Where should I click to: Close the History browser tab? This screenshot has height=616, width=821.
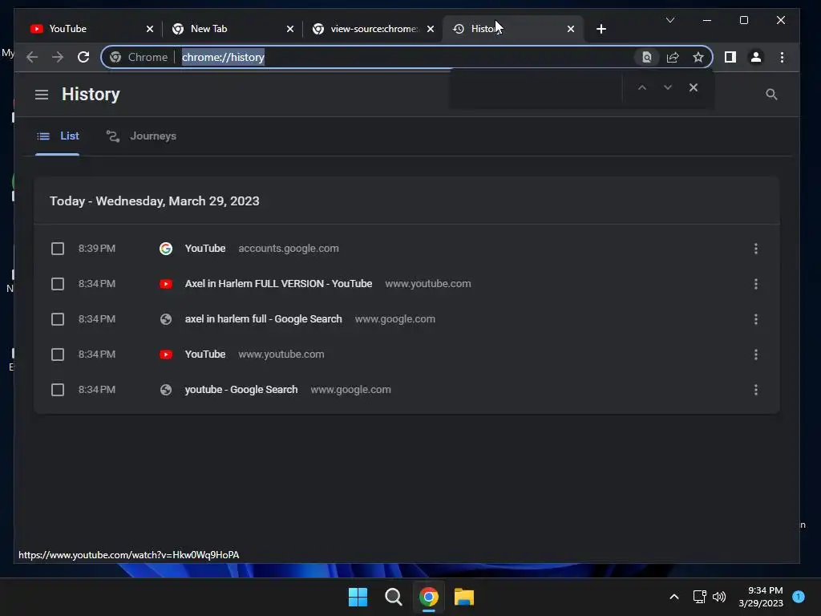571,29
